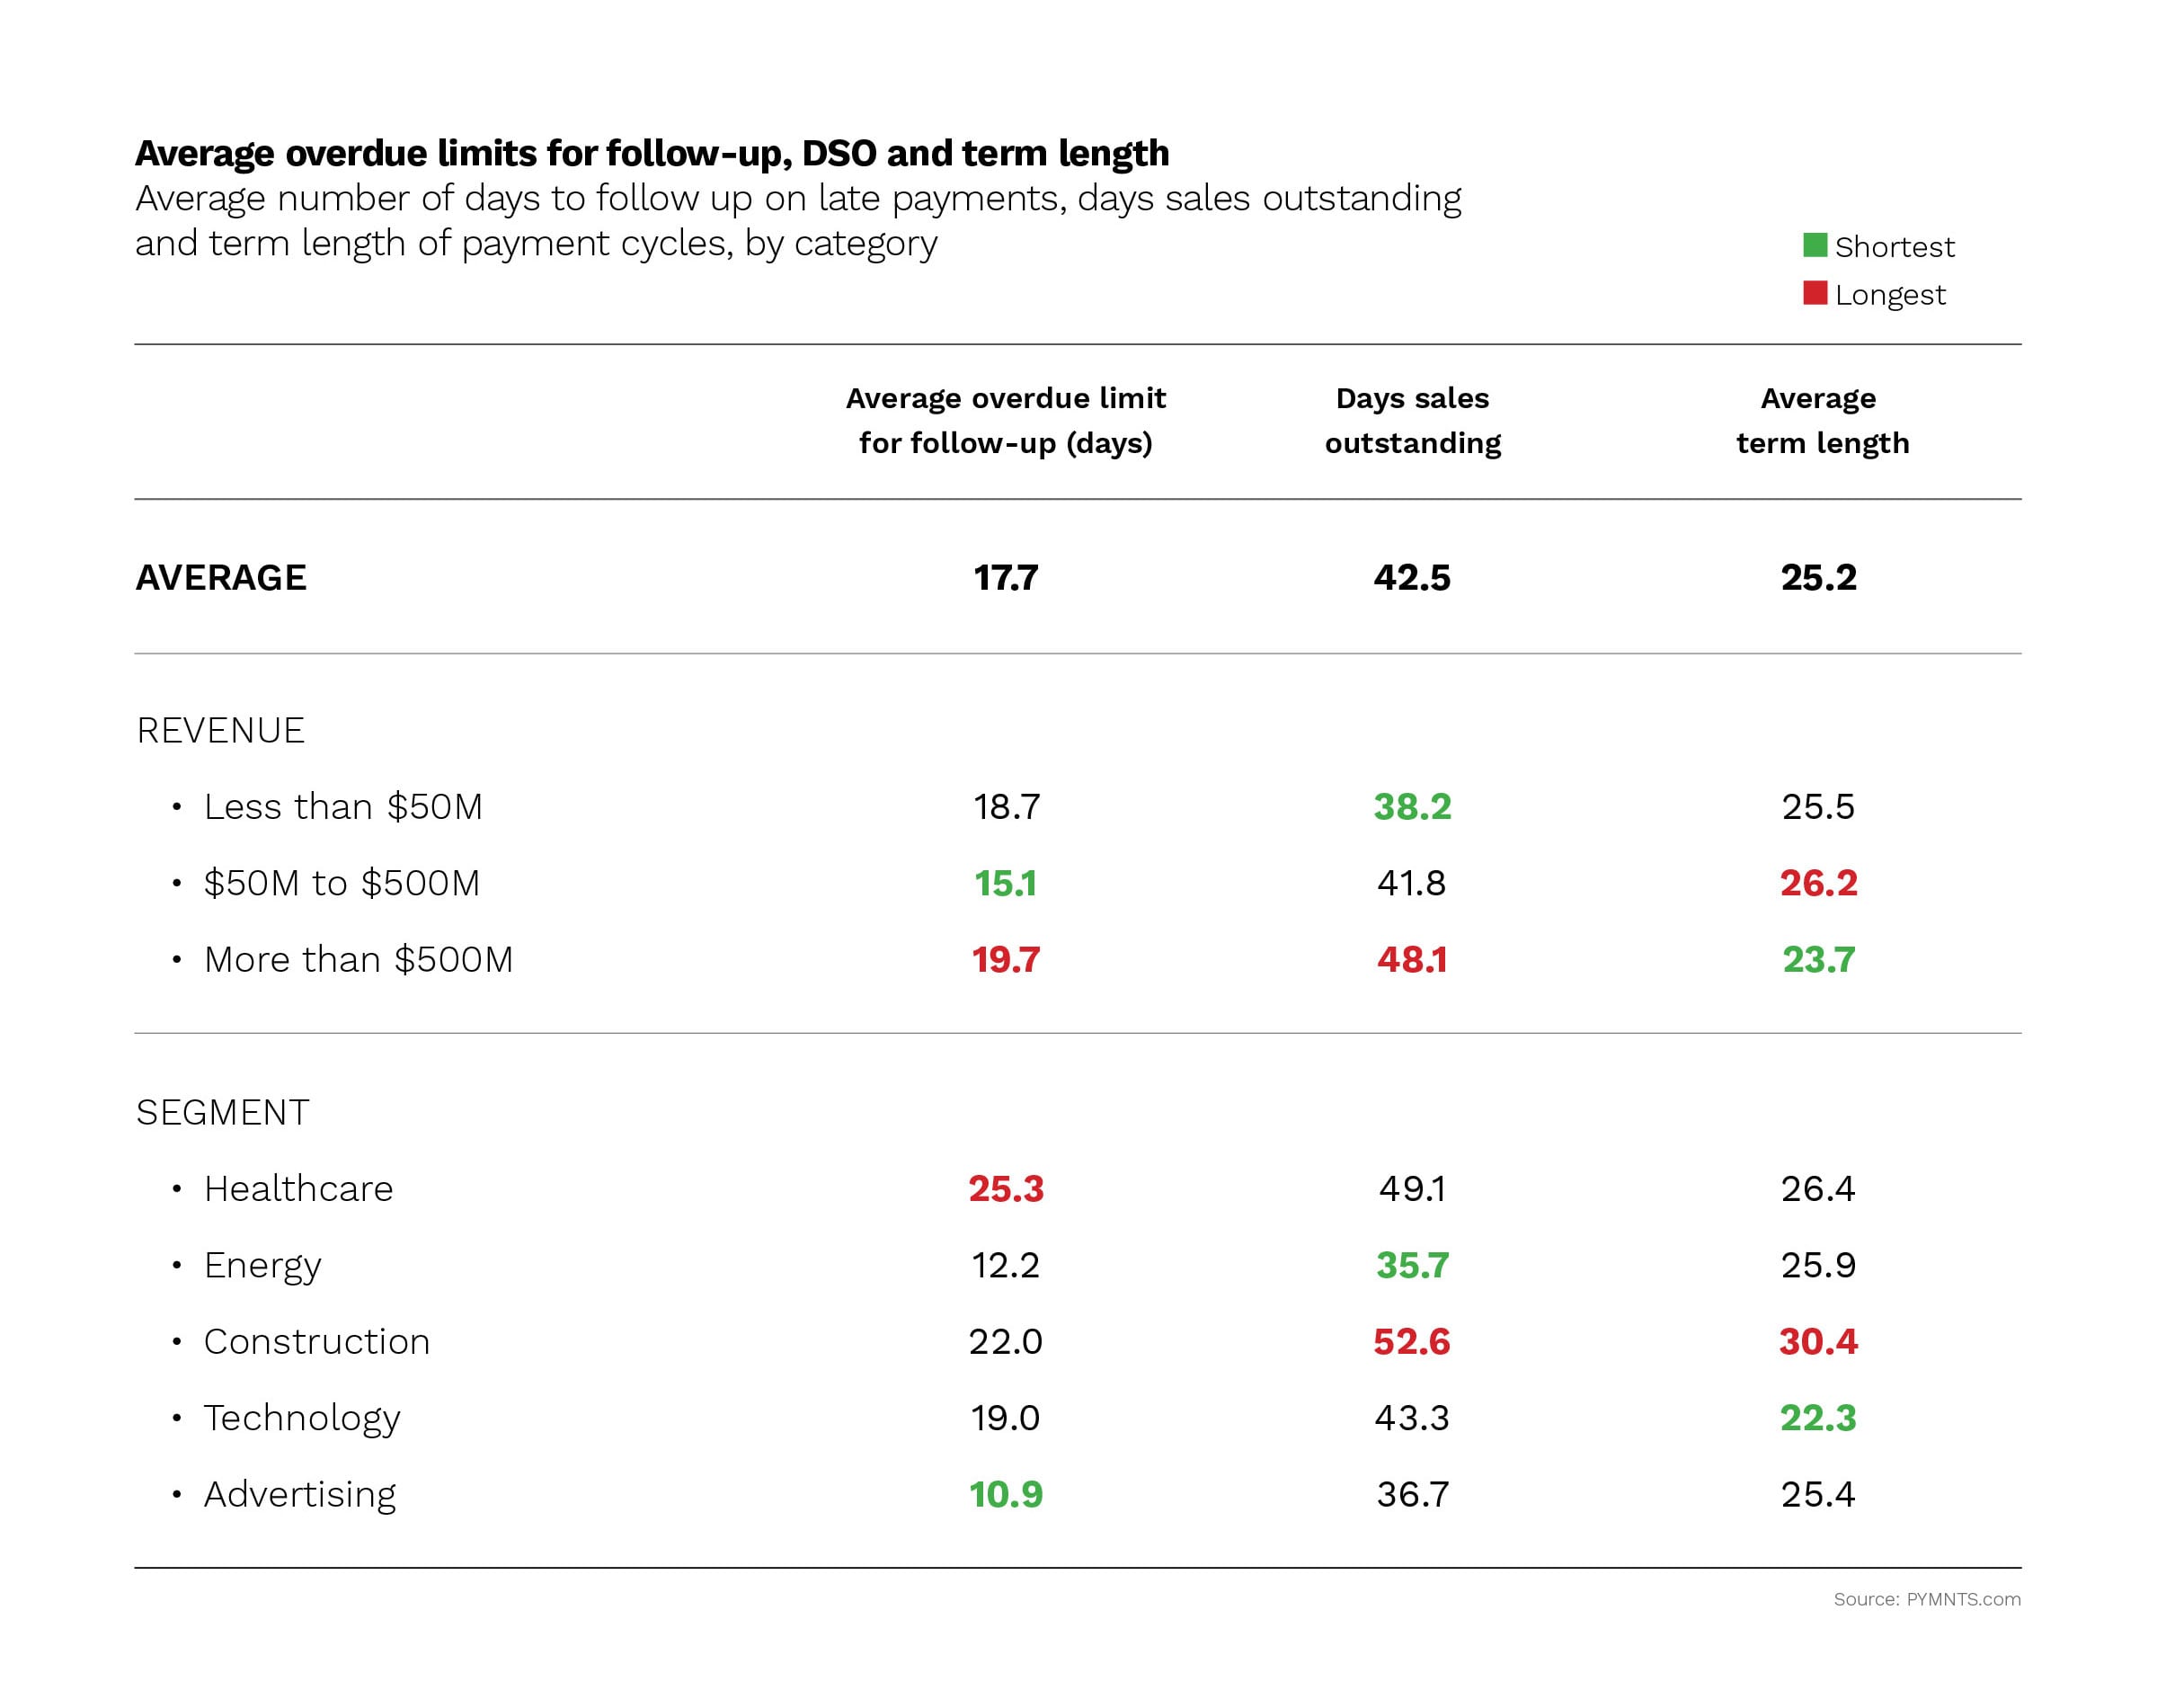
Task: Select the More than $500M row label
Action: [x=358, y=960]
